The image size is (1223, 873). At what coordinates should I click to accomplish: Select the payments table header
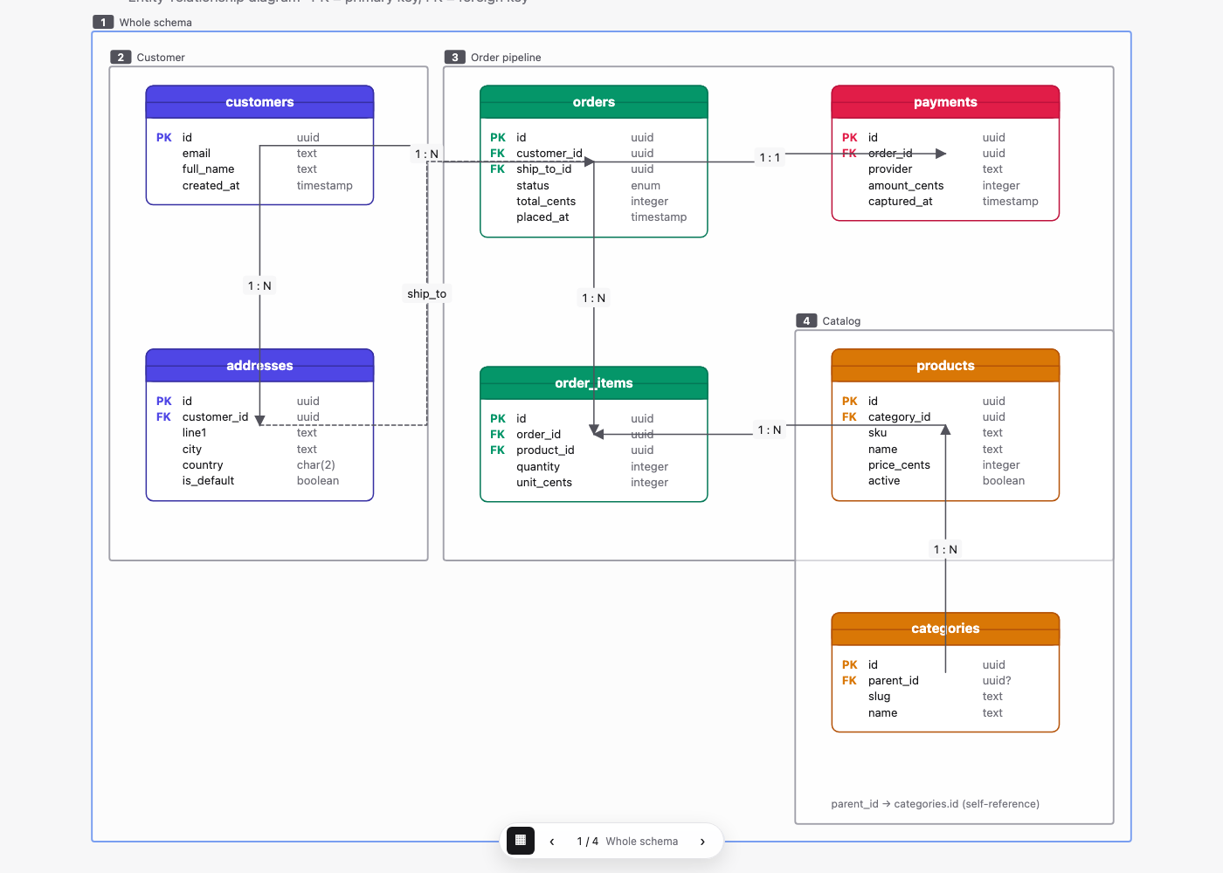[945, 102]
